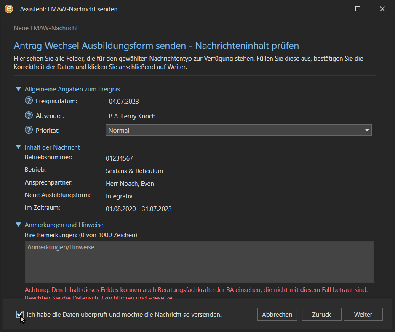Select the Betriebsnummer value 01234567

point(119,158)
